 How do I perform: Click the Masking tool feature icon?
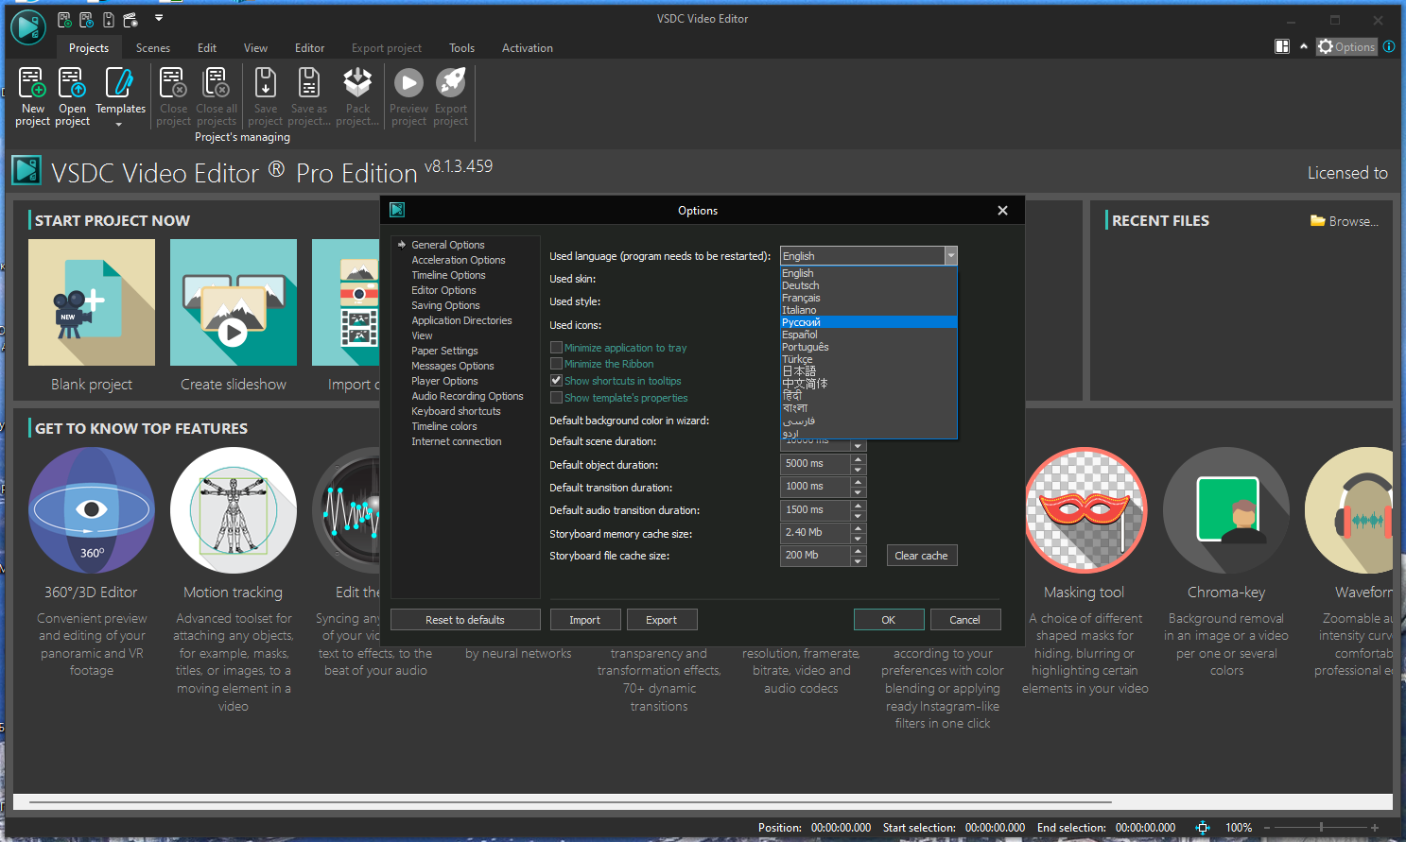1085,510
